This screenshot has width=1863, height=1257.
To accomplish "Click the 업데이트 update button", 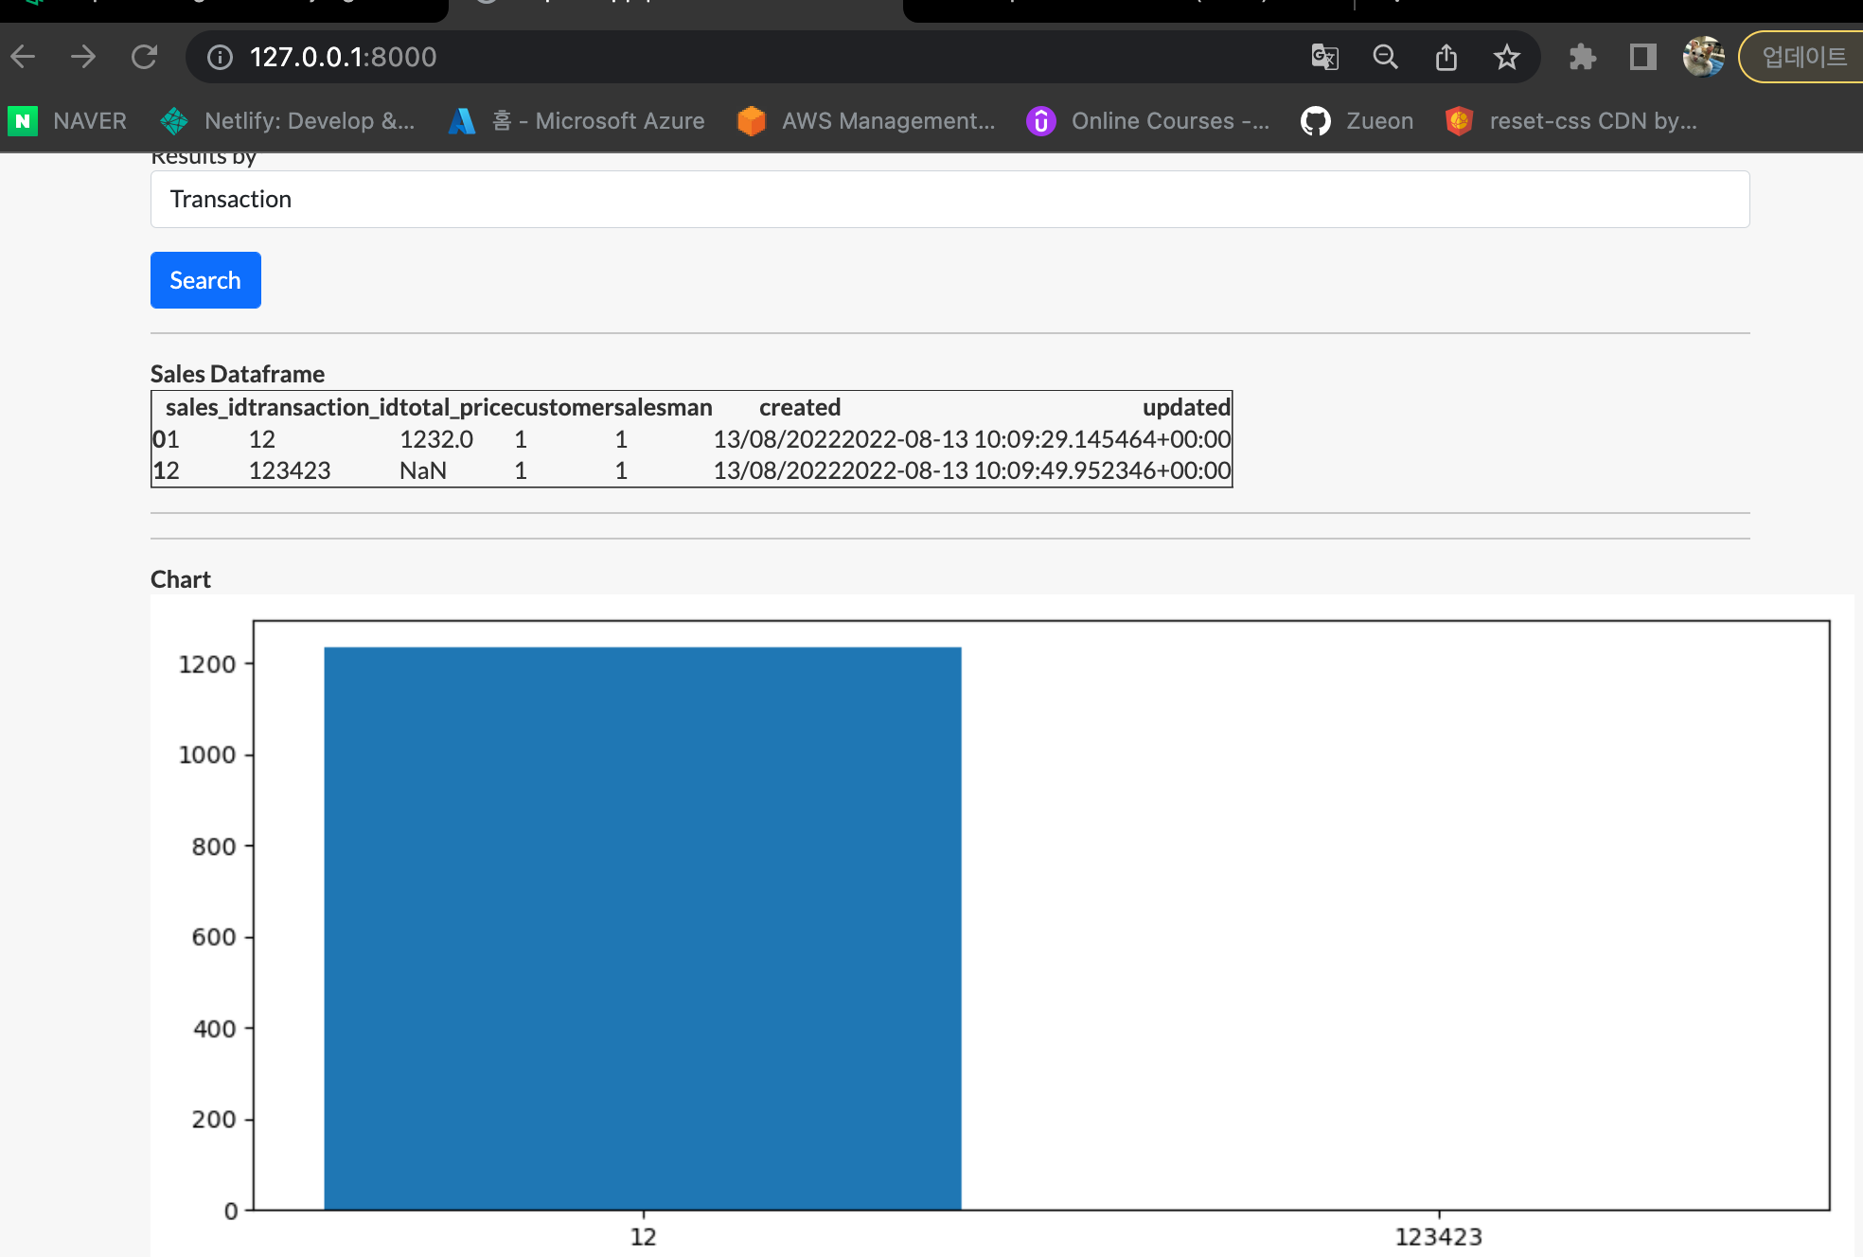I will pyautogui.click(x=1803, y=57).
